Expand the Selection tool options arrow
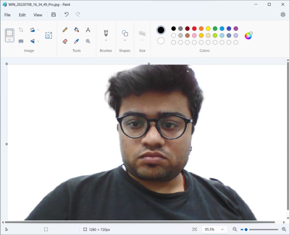Image resolution: width=290 pixels, height=235 pixels. tap(9, 40)
